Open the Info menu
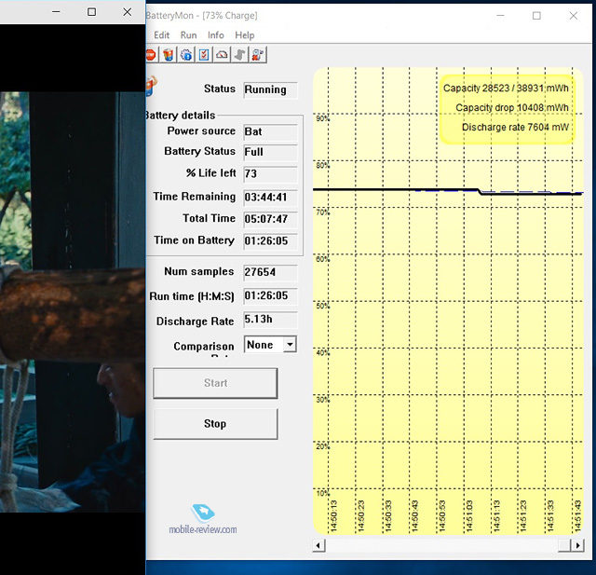Screen dimensions: 596x575 (216, 35)
